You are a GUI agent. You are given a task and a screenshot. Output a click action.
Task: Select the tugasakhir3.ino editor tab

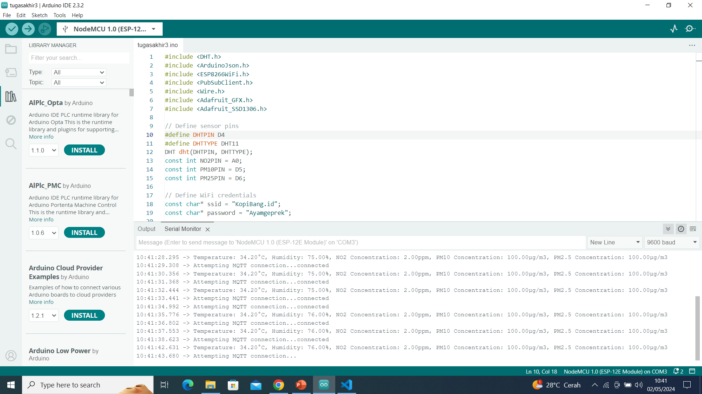coord(158,45)
